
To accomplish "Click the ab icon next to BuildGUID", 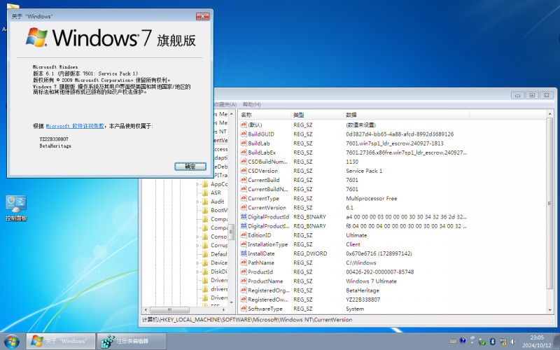I will pyautogui.click(x=244, y=134).
